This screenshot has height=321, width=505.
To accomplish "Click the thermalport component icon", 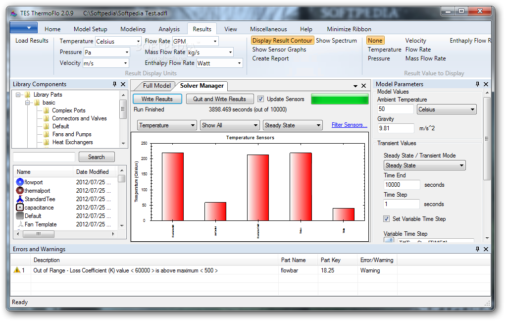I will pos(20,191).
